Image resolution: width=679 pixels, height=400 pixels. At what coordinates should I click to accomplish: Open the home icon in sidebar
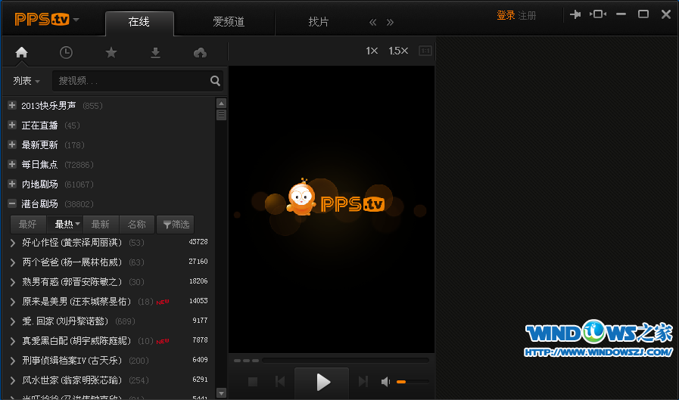[x=21, y=52]
